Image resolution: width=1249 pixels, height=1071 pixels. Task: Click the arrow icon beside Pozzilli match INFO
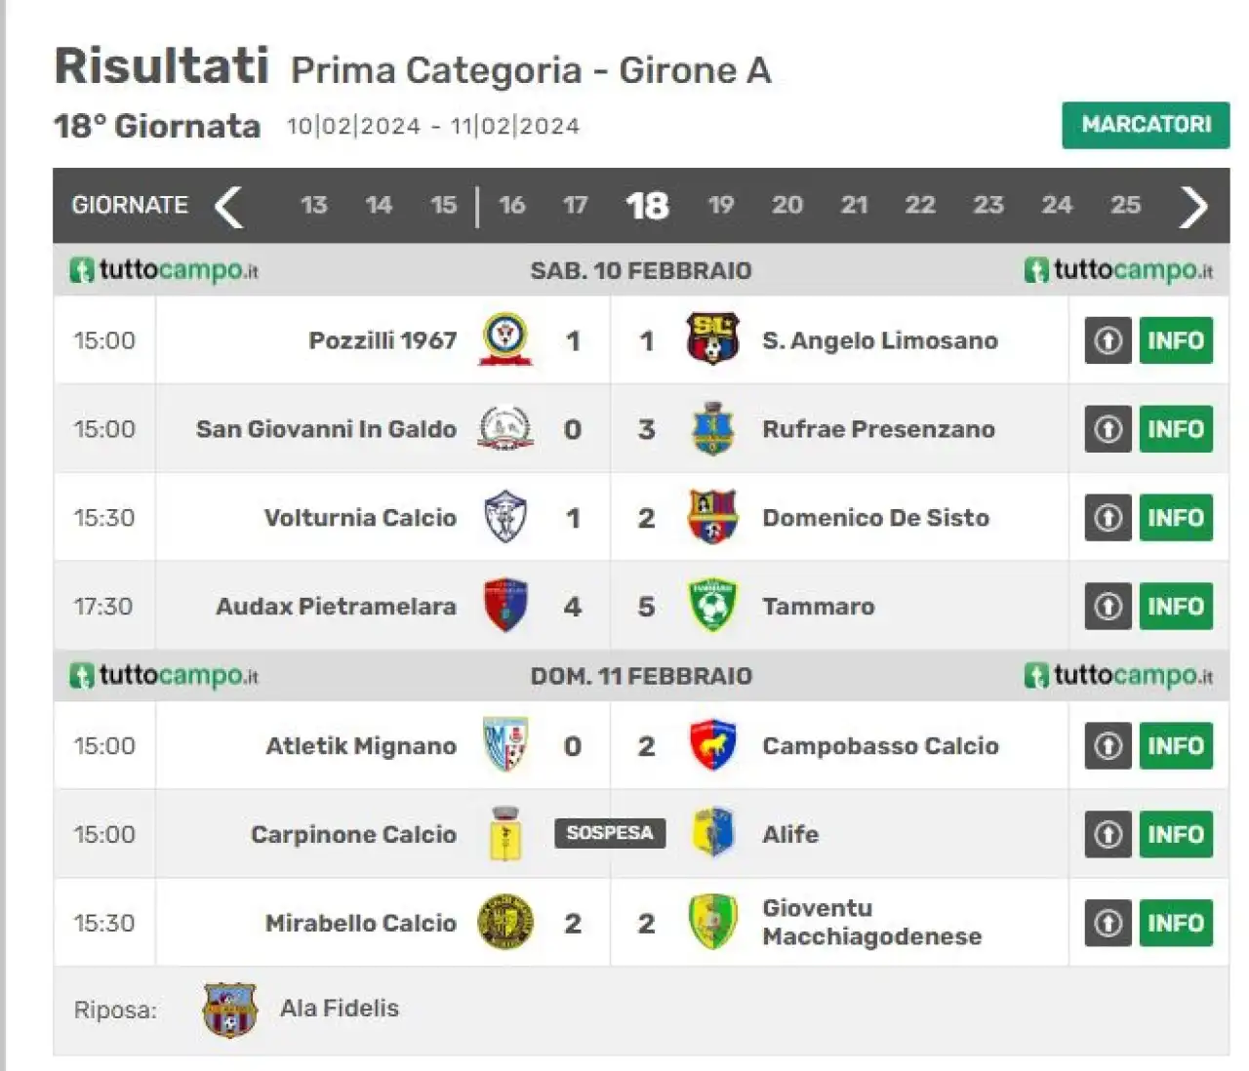point(1108,340)
